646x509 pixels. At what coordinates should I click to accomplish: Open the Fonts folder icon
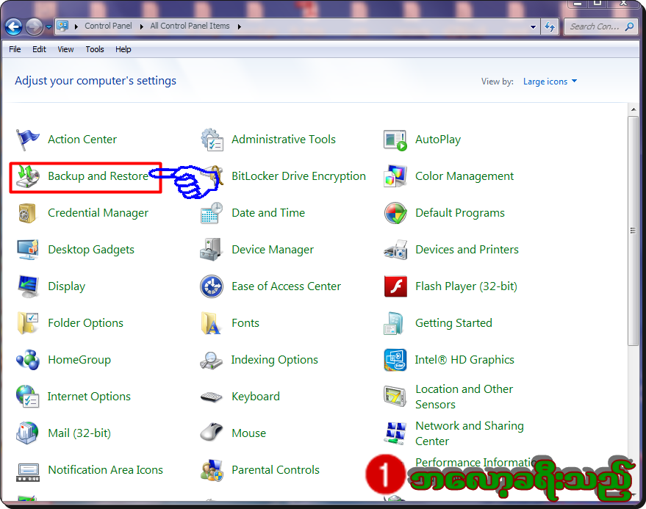click(211, 323)
